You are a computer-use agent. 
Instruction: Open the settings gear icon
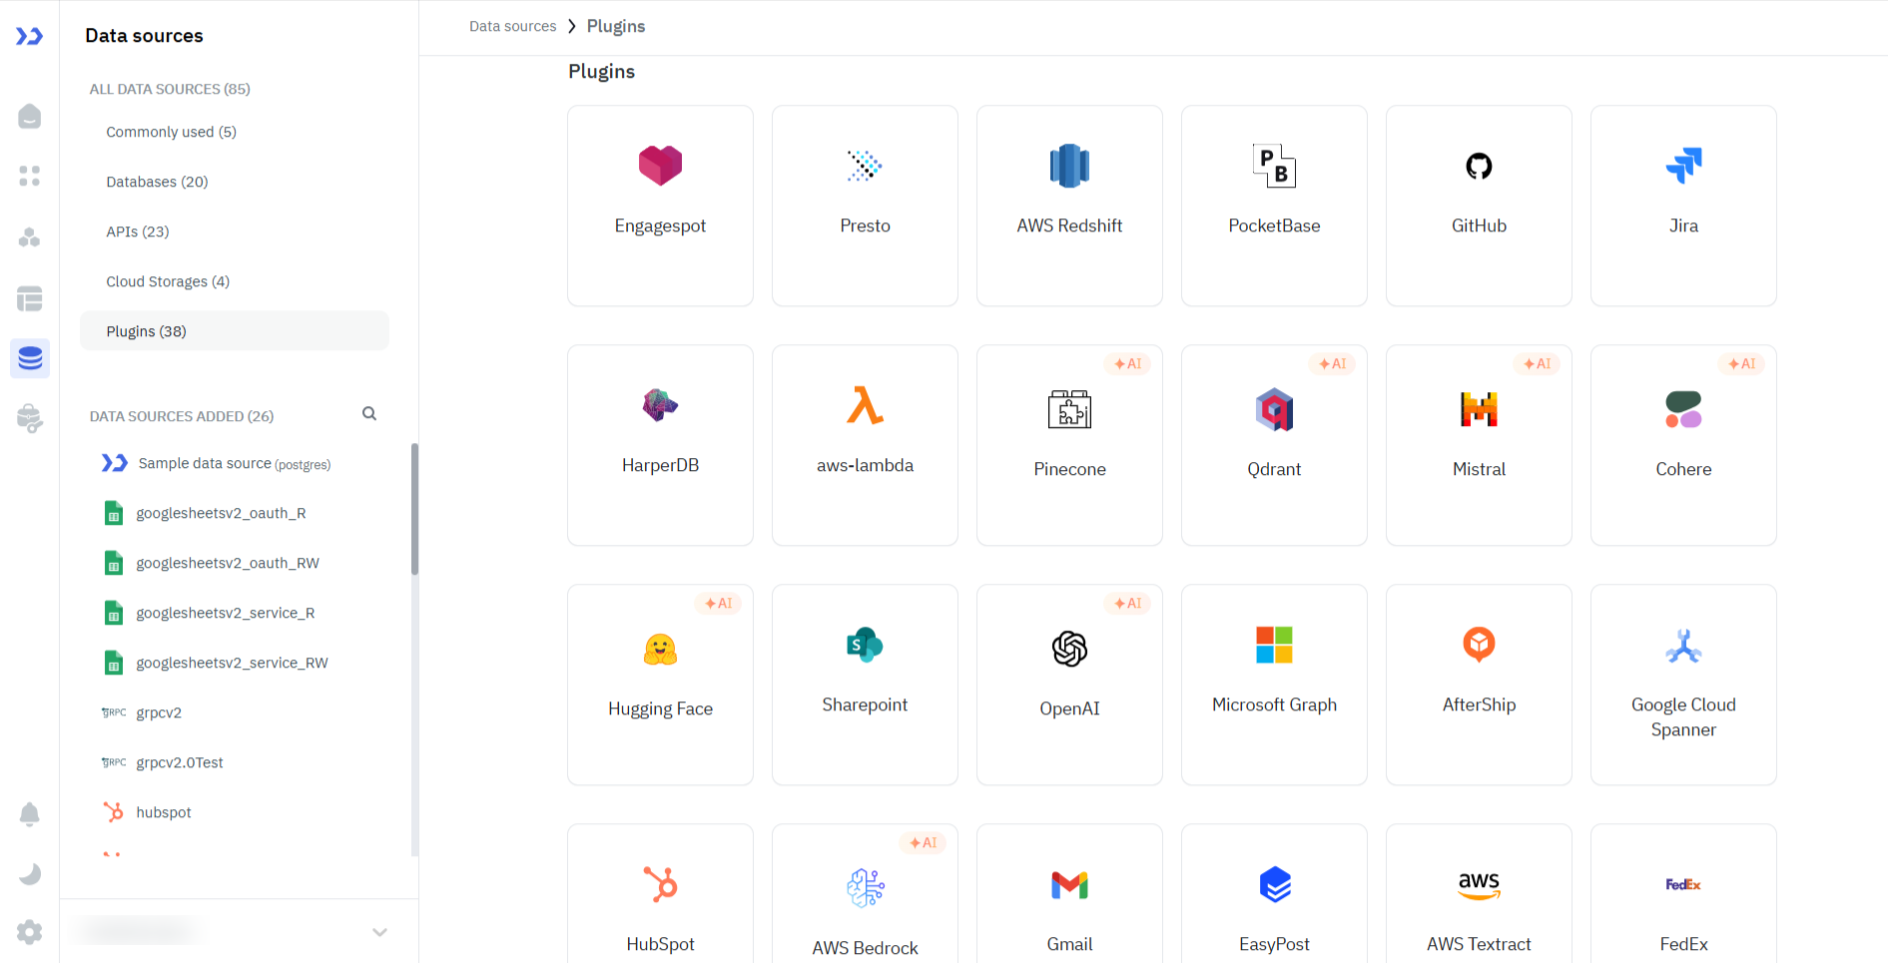pos(30,932)
